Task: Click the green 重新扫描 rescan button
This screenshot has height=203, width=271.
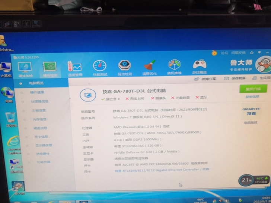Action: pos(253,89)
